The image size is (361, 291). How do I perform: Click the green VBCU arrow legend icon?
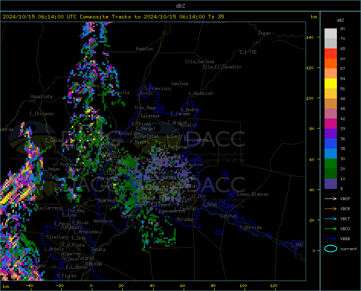(x=331, y=229)
